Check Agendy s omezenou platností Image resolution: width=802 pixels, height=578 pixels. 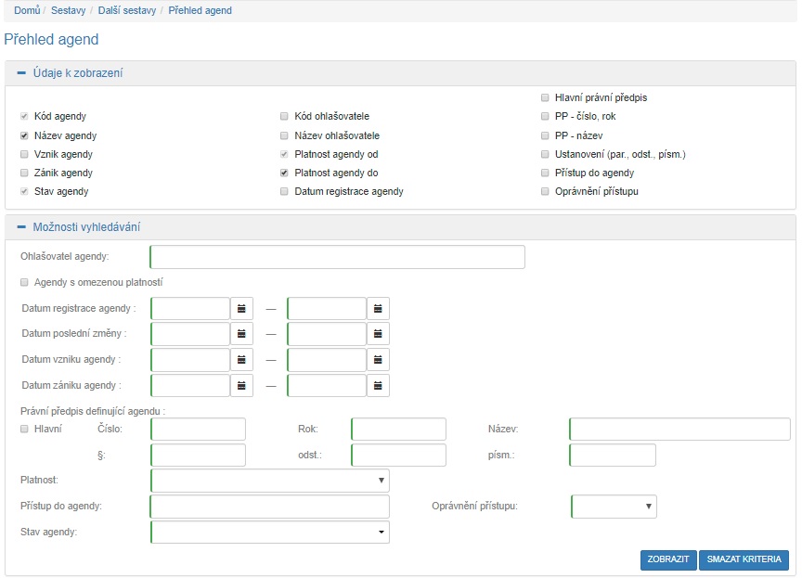tap(24, 282)
